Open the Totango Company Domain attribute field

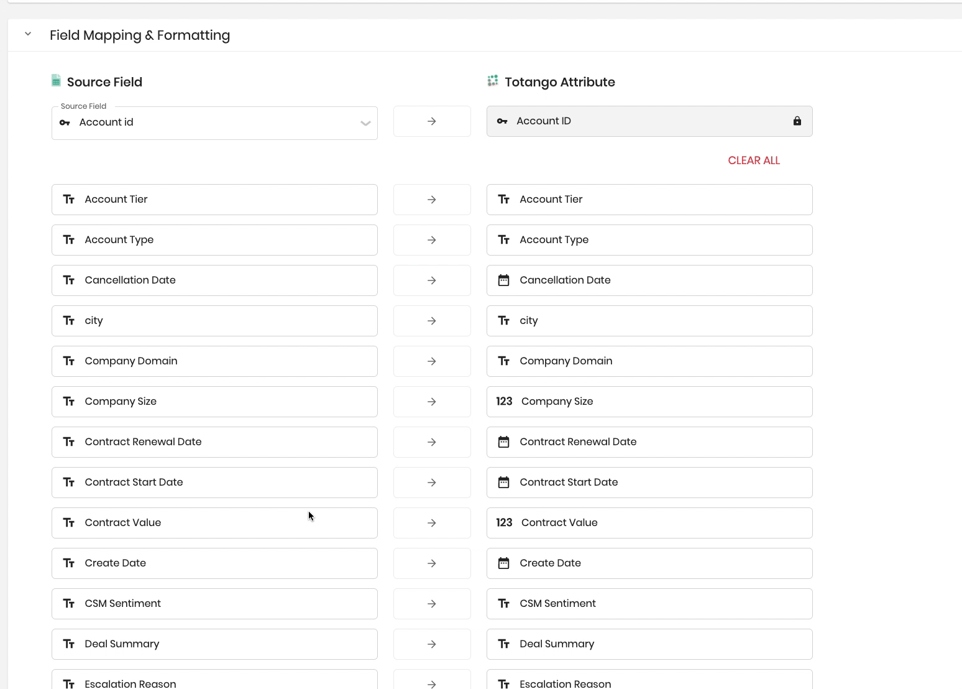point(649,361)
